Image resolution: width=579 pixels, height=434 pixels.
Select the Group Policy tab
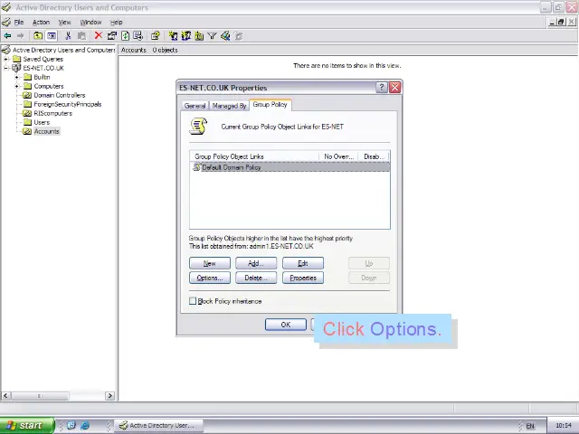[270, 105]
